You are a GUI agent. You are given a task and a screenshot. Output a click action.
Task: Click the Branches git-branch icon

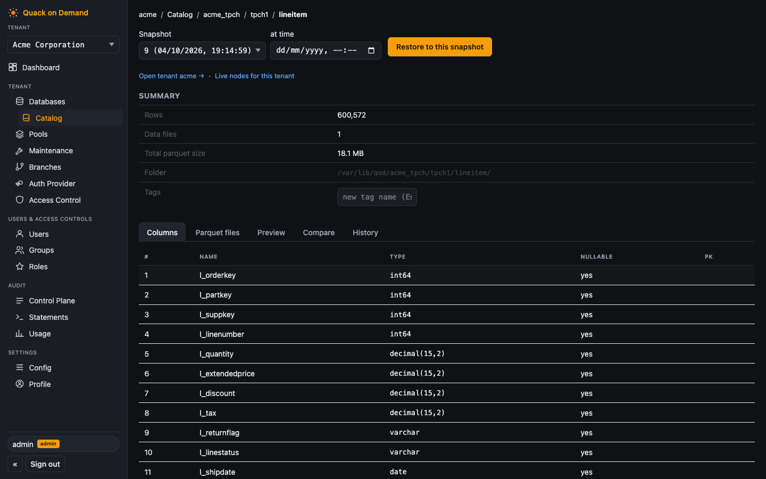[x=20, y=167]
